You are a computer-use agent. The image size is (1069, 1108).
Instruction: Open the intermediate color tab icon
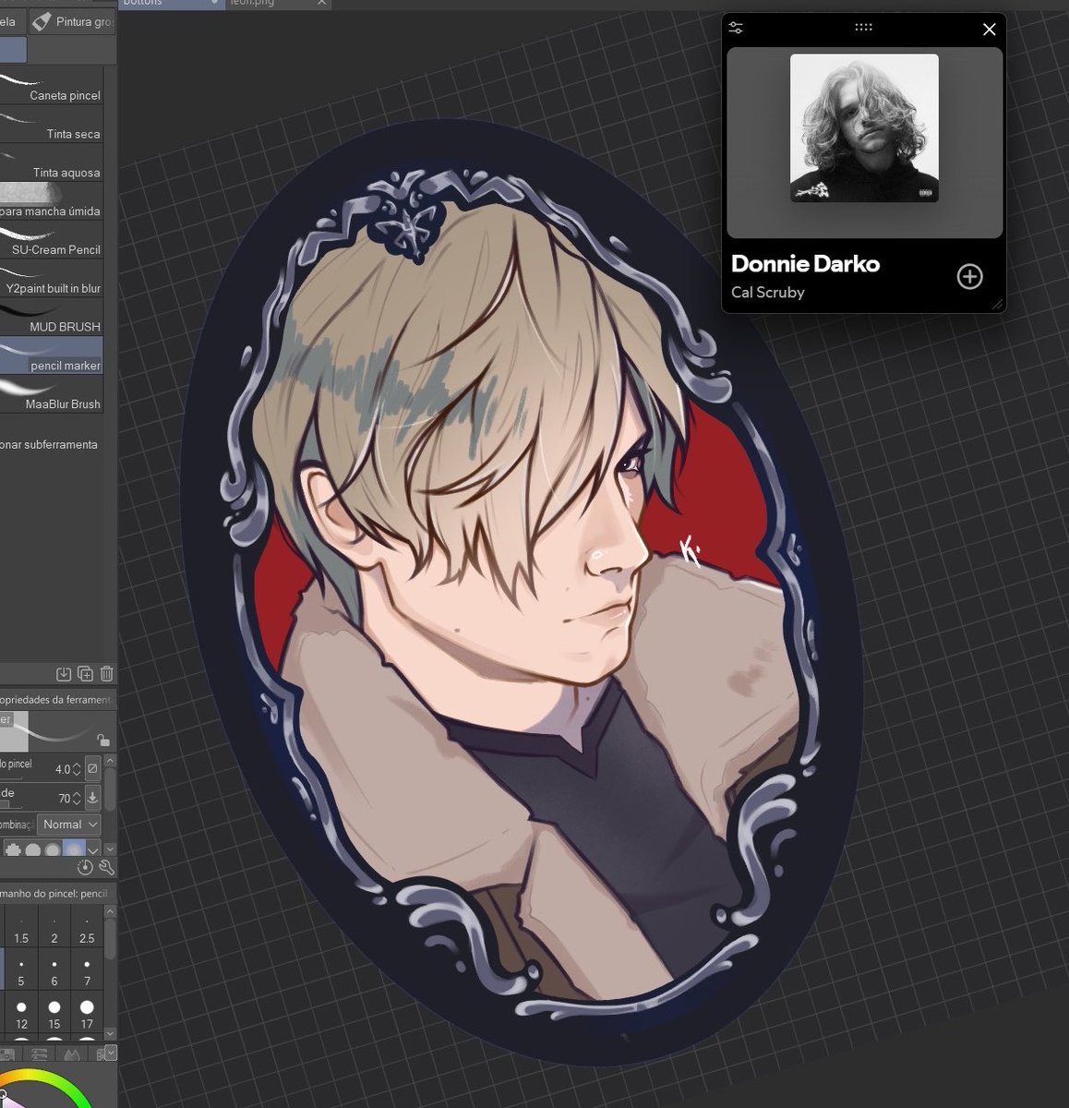coord(72,1054)
